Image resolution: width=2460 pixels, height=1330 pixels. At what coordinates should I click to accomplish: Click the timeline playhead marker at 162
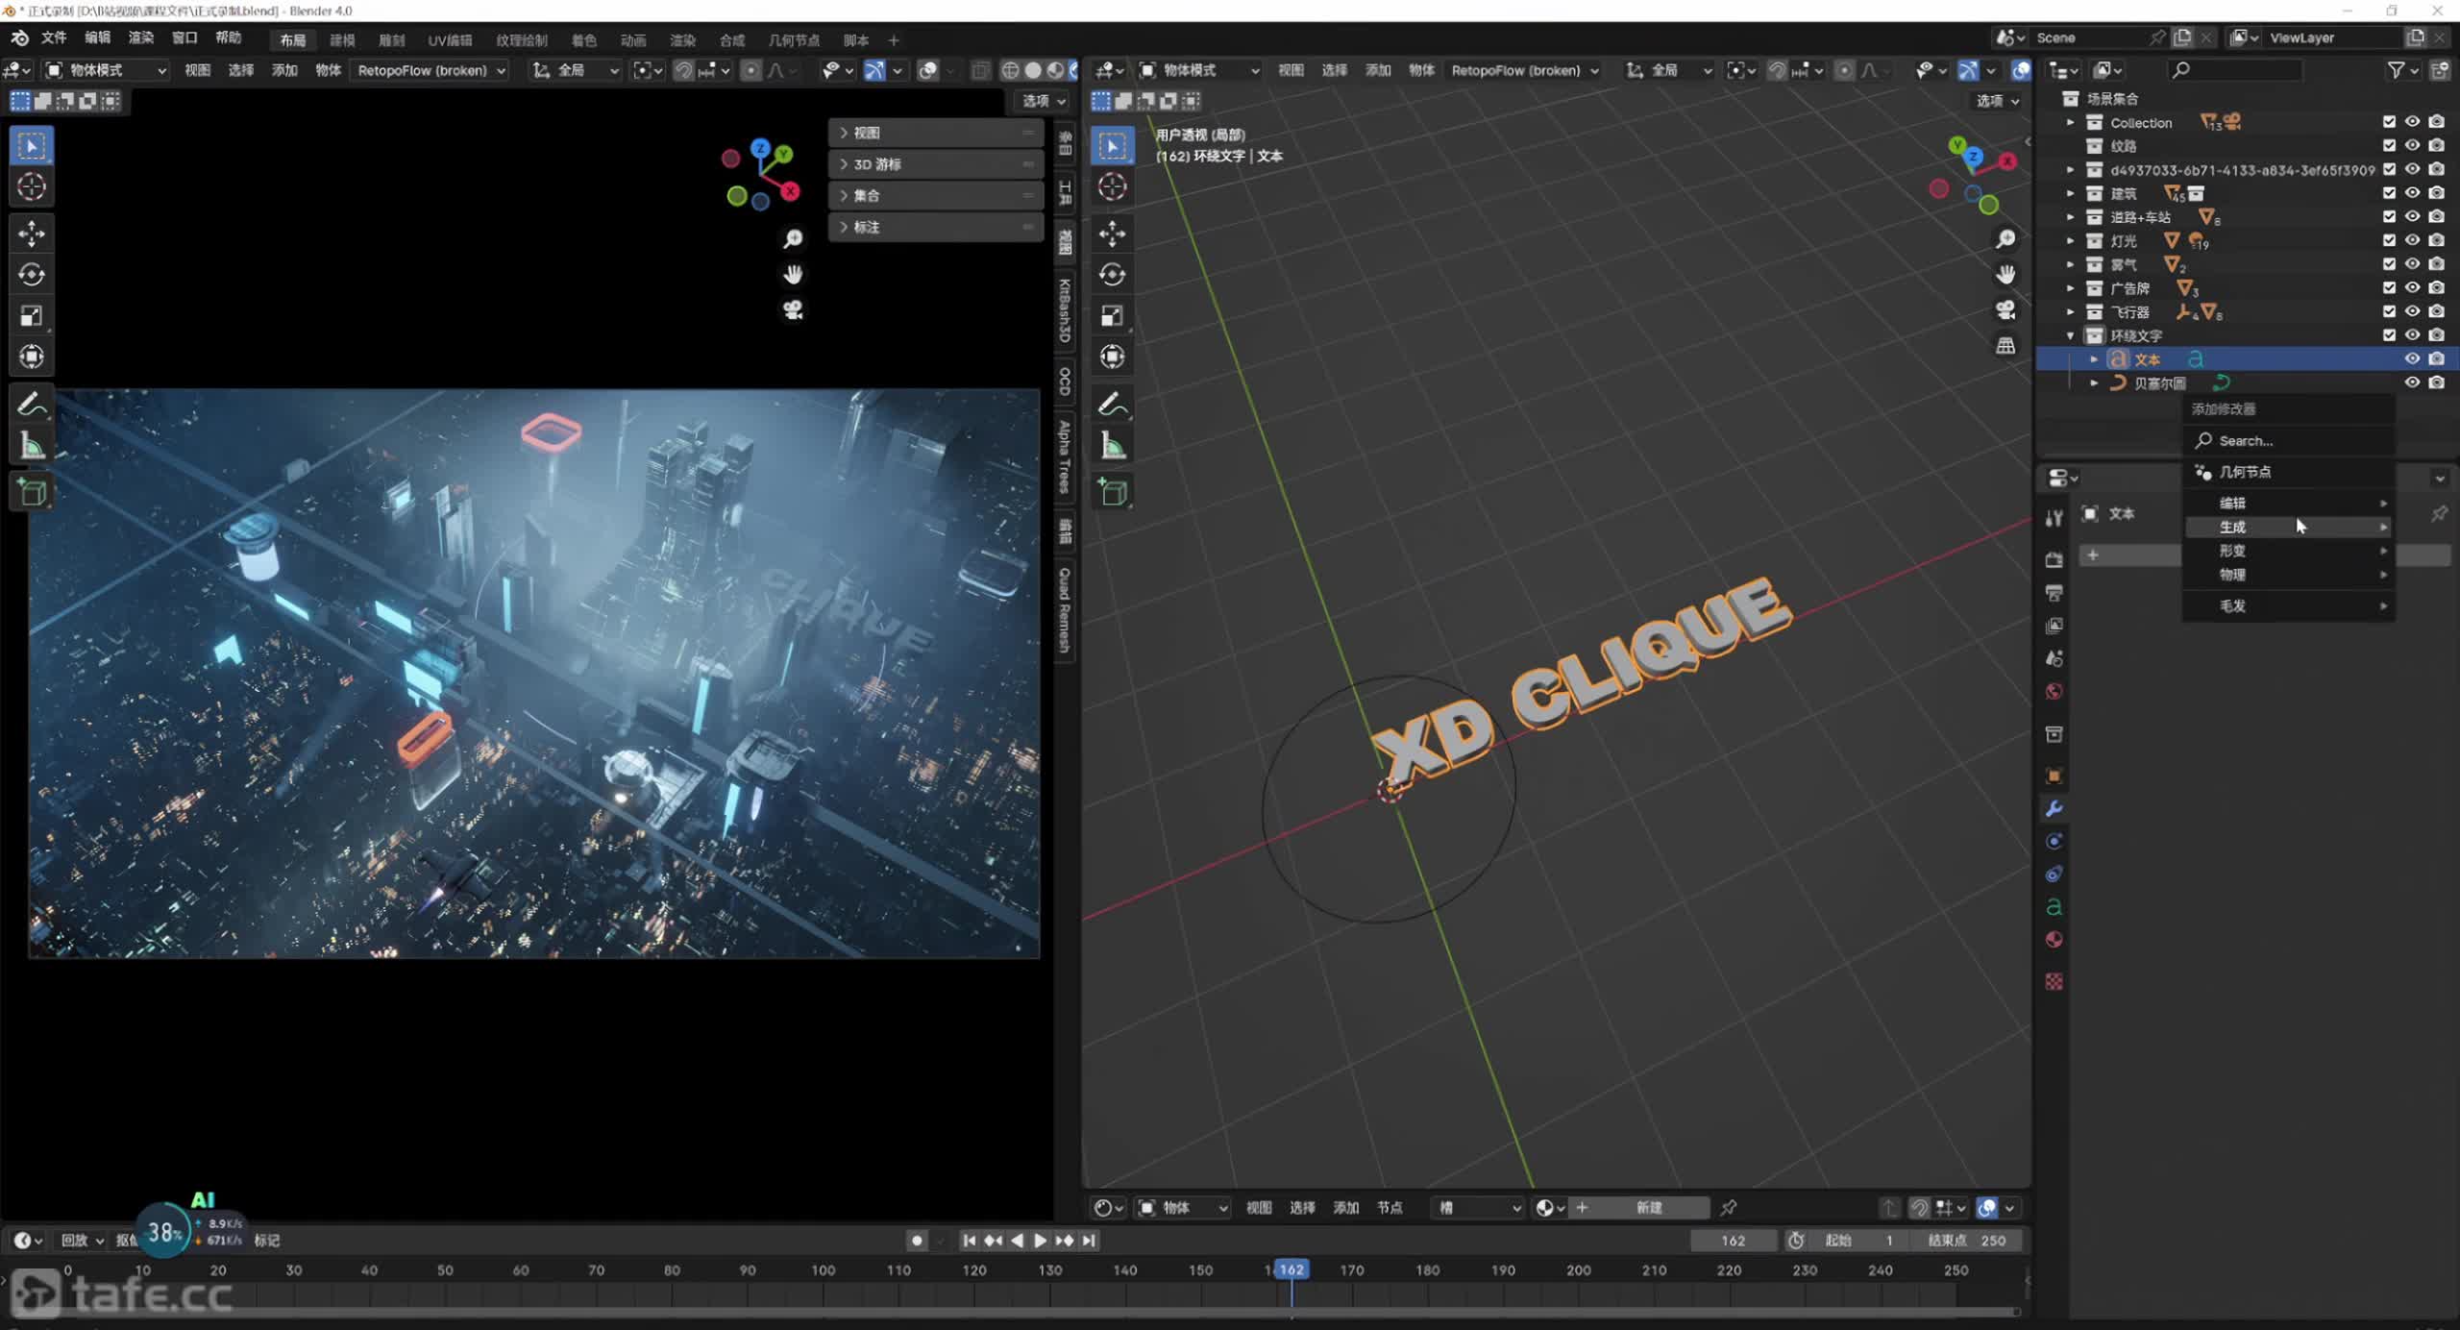tap(1292, 1269)
